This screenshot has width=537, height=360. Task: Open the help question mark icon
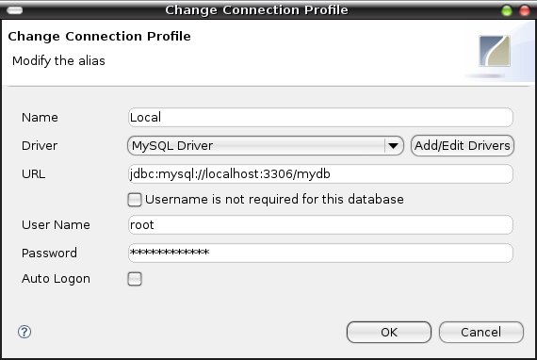point(24,332)
